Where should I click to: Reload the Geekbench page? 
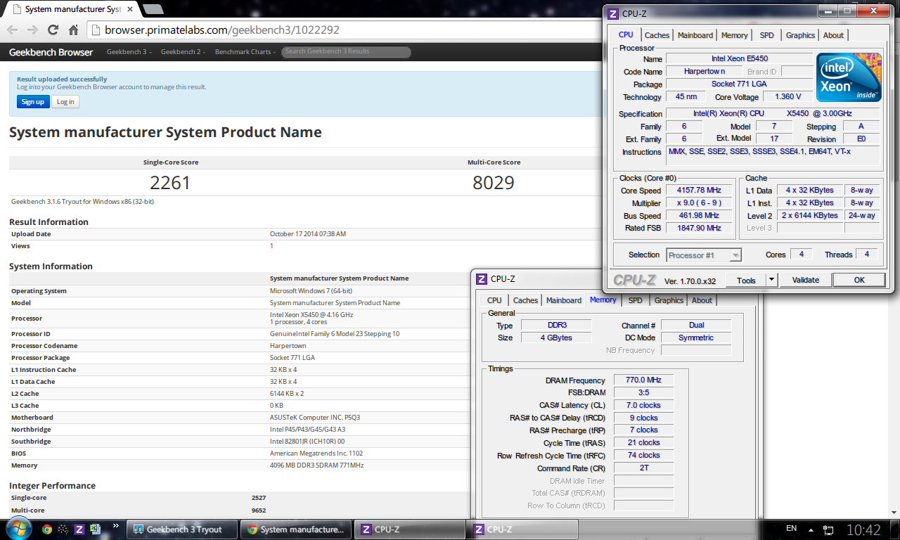point(53,30)
